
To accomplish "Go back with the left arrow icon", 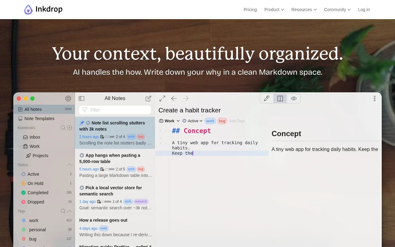I will click(x=174, y=98).
